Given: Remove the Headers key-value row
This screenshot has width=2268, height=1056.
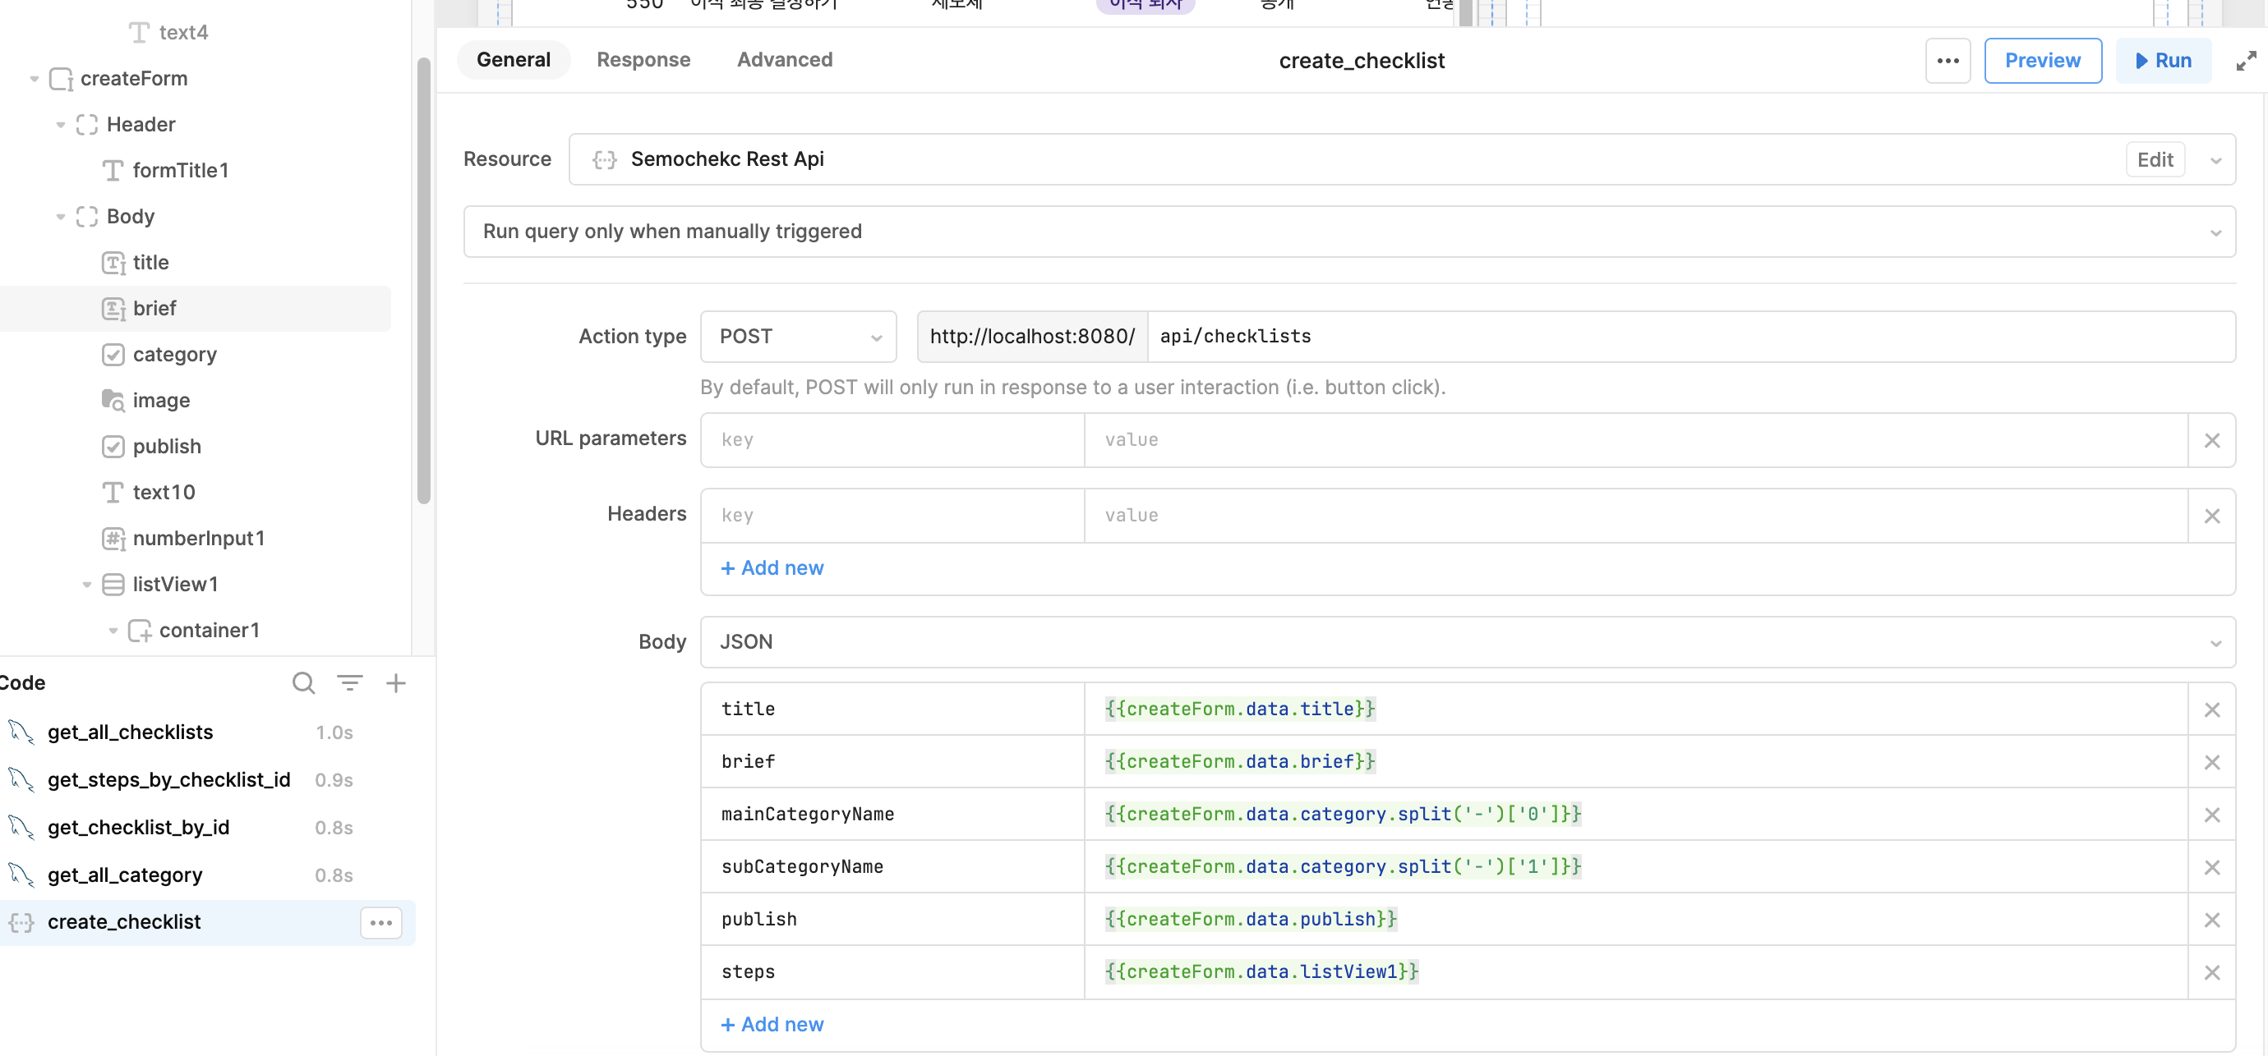Looking at the screenshot, I should click(x=2211, y=516).
